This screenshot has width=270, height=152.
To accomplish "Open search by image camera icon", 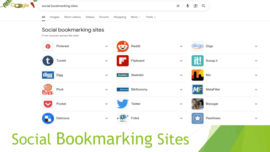I will 196,6.
